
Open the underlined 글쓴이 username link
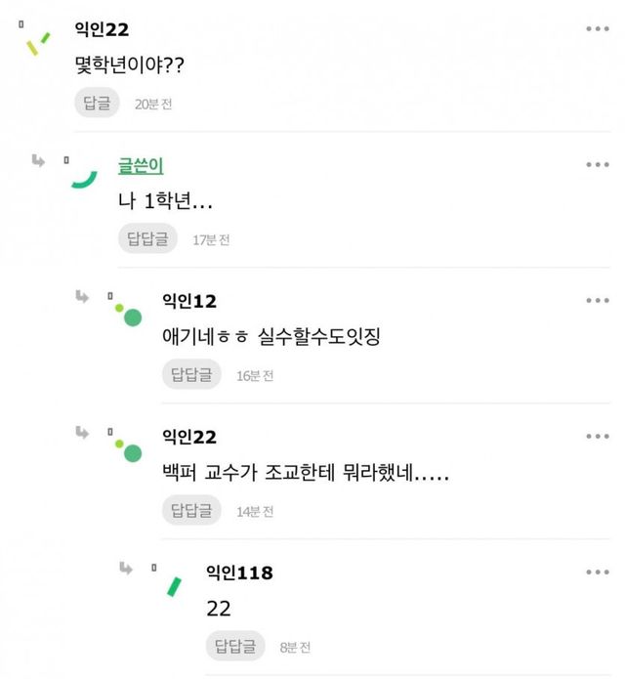140,165
